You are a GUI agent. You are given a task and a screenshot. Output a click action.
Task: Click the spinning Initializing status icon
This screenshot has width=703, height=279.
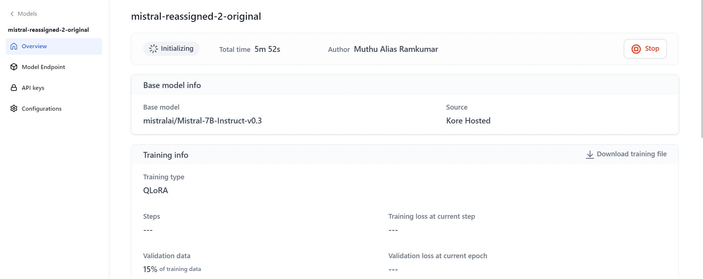(153, 48)
